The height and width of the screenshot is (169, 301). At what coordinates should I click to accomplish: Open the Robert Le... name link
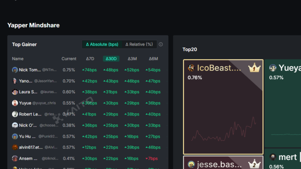[x=30, y=114]
